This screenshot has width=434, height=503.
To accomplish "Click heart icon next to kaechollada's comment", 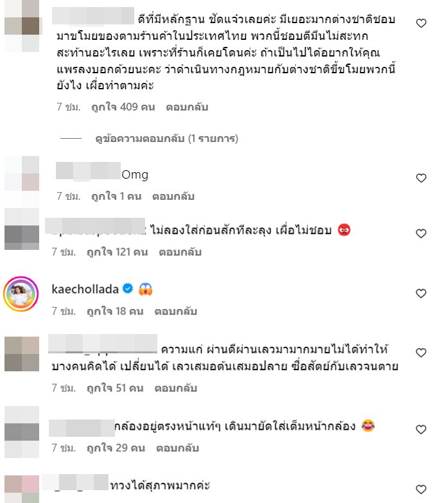I will 421,293.
